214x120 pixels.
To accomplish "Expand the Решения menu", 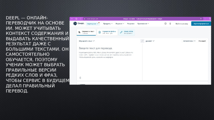I will pyautogui.click(x=120, y=24).
